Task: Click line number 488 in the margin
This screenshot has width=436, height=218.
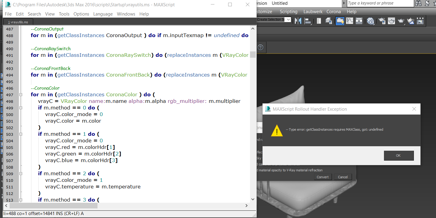Action: click(x=10, y=36)
